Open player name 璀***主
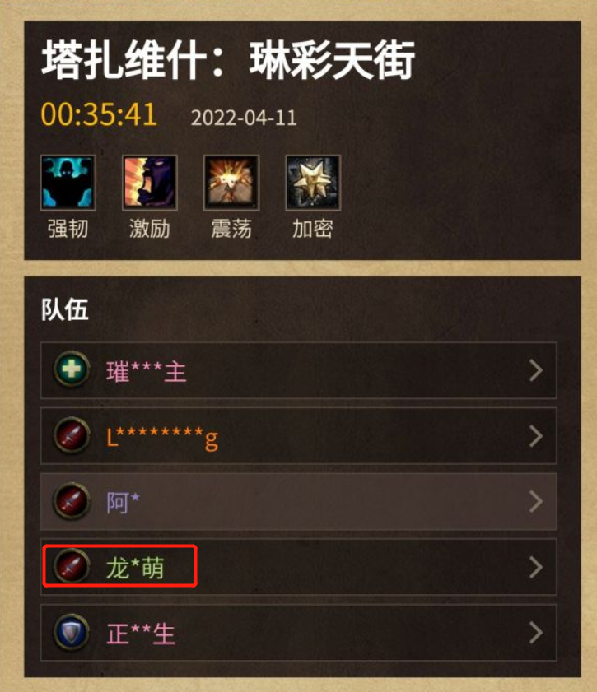597x692 pixels. pos(146,372)
